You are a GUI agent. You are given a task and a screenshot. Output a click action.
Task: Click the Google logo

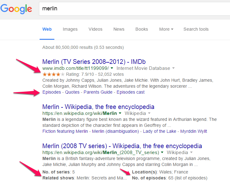(x=16, y=9)
